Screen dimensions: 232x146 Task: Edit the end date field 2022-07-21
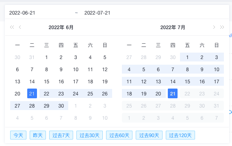click(97, 13)
